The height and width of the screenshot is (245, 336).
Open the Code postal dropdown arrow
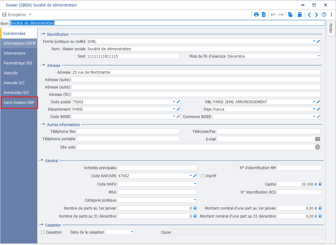pyautogui.click(x=174, y=102)
